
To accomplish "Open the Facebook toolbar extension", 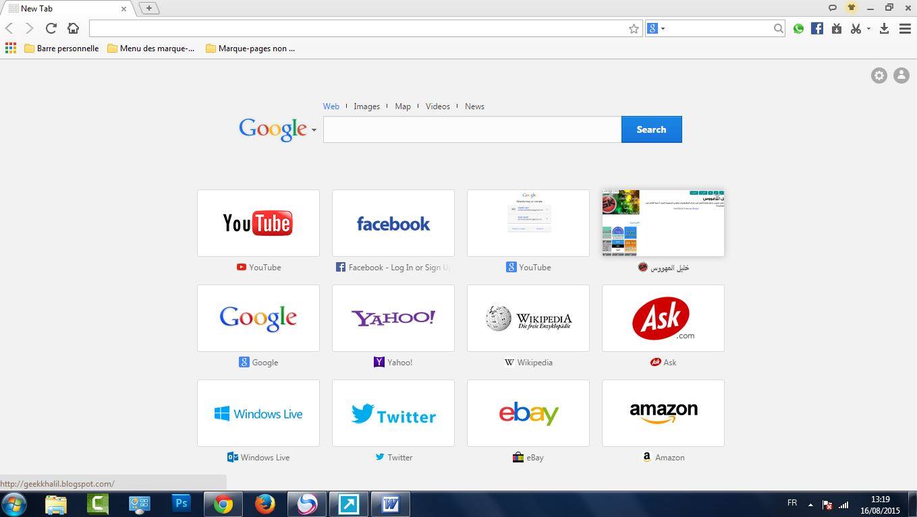I will tap(817, 28).
